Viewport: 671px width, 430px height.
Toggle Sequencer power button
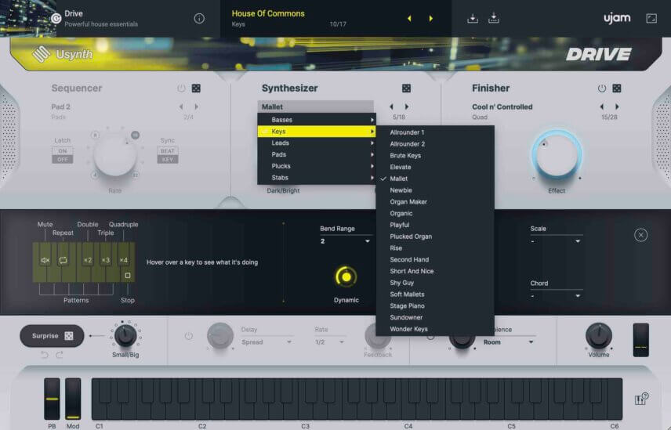[181, 88]
